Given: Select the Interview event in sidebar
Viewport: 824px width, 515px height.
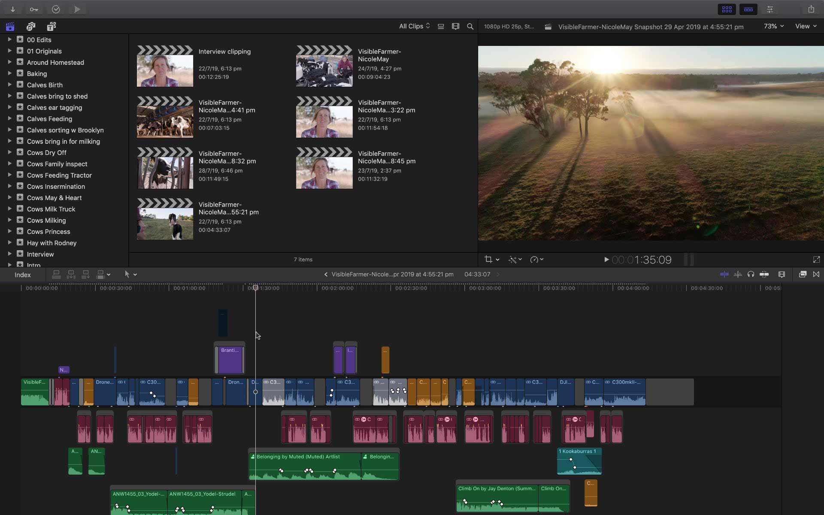Looking at the screenshot, I should click(x=40, y=254).
